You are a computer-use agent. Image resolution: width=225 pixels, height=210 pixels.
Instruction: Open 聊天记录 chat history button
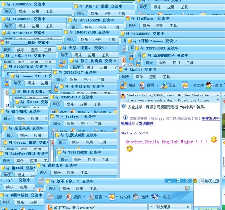[x=210, y=181]
